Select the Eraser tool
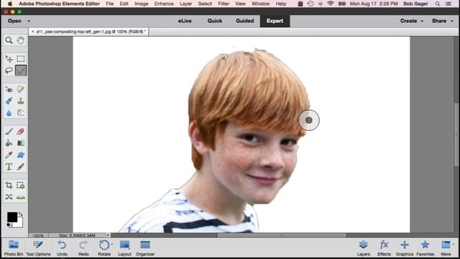 point(21,132)
